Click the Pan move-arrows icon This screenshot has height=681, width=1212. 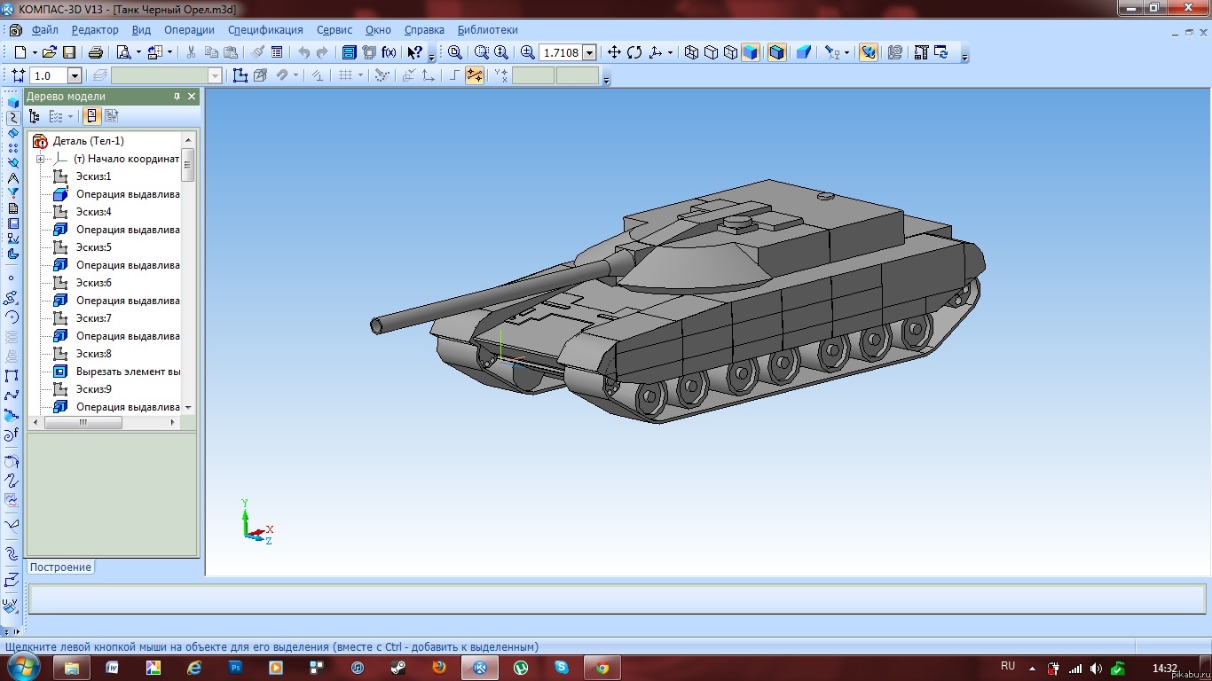coord(614,52)
